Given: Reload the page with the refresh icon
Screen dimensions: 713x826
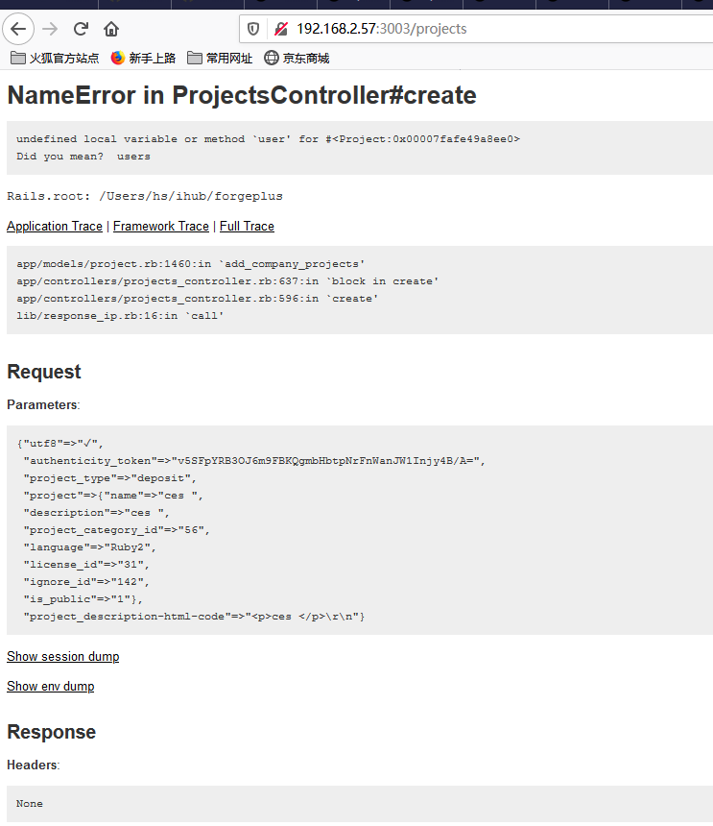Looking at the screenshot, I should pos(81,29).
